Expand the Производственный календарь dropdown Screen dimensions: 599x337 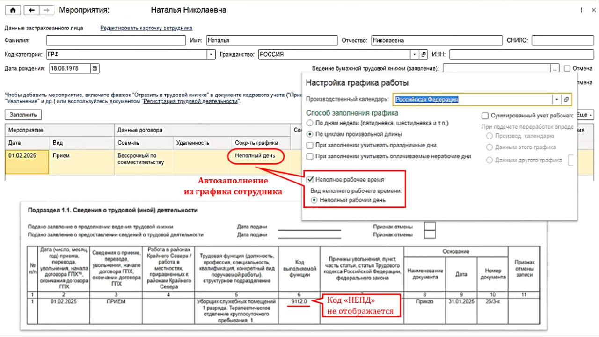pos(556,99)
